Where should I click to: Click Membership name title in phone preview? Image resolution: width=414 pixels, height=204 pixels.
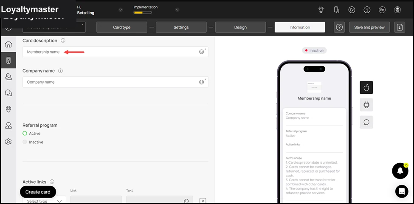click(314, 98)
